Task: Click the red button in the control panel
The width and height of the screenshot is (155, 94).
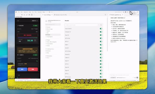Action: (x=33, y=69)
